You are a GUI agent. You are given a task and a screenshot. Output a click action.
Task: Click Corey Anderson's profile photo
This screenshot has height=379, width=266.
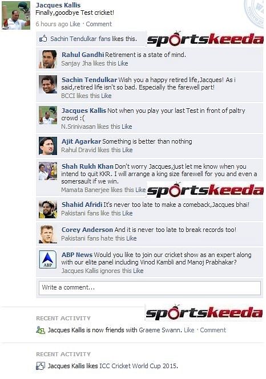[x=48, y=234]
